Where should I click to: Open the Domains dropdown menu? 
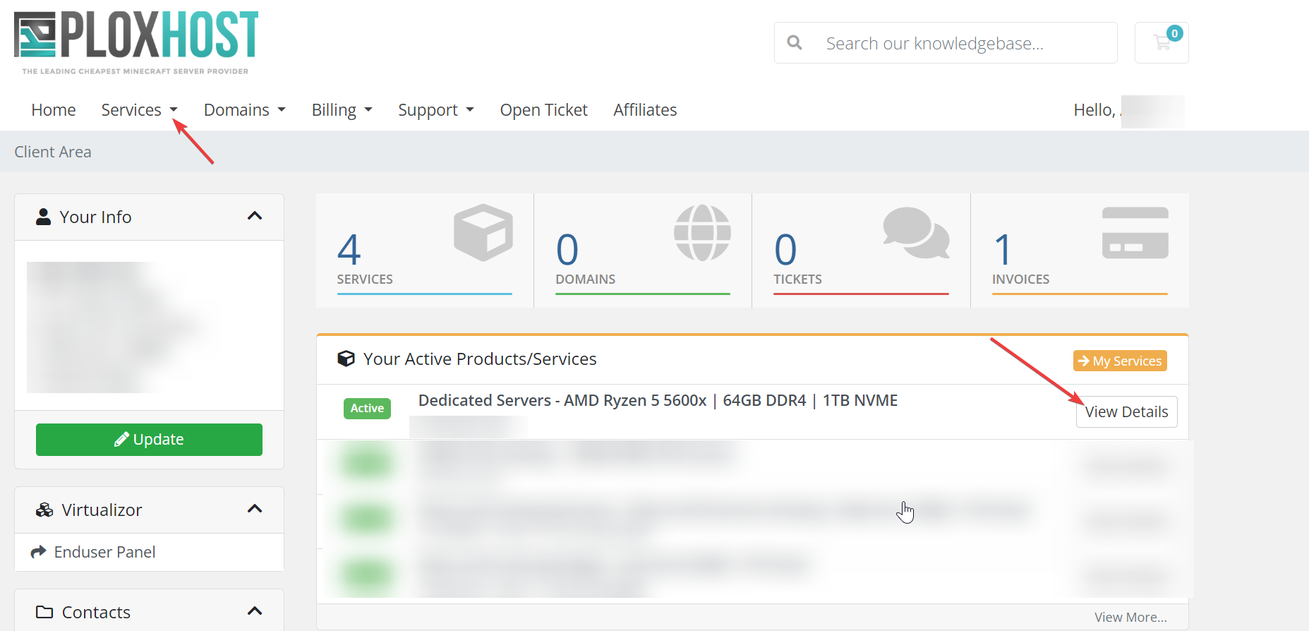click(244, 110)
